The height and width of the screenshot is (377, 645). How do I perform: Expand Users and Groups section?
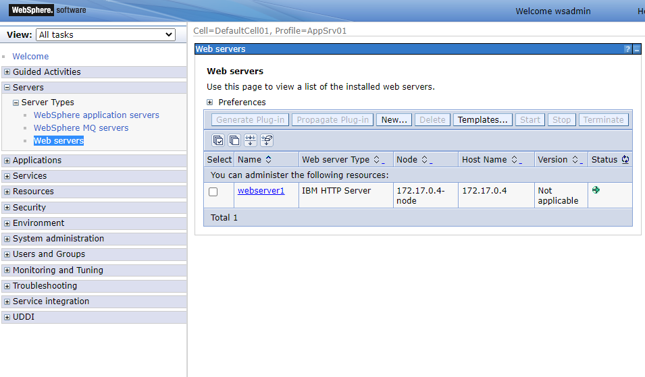(x=7, y=255)
